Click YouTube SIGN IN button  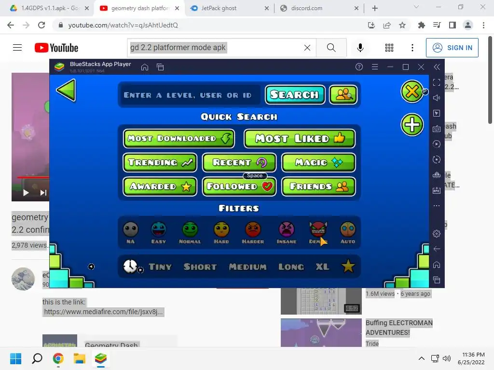(x=452, y=48)
